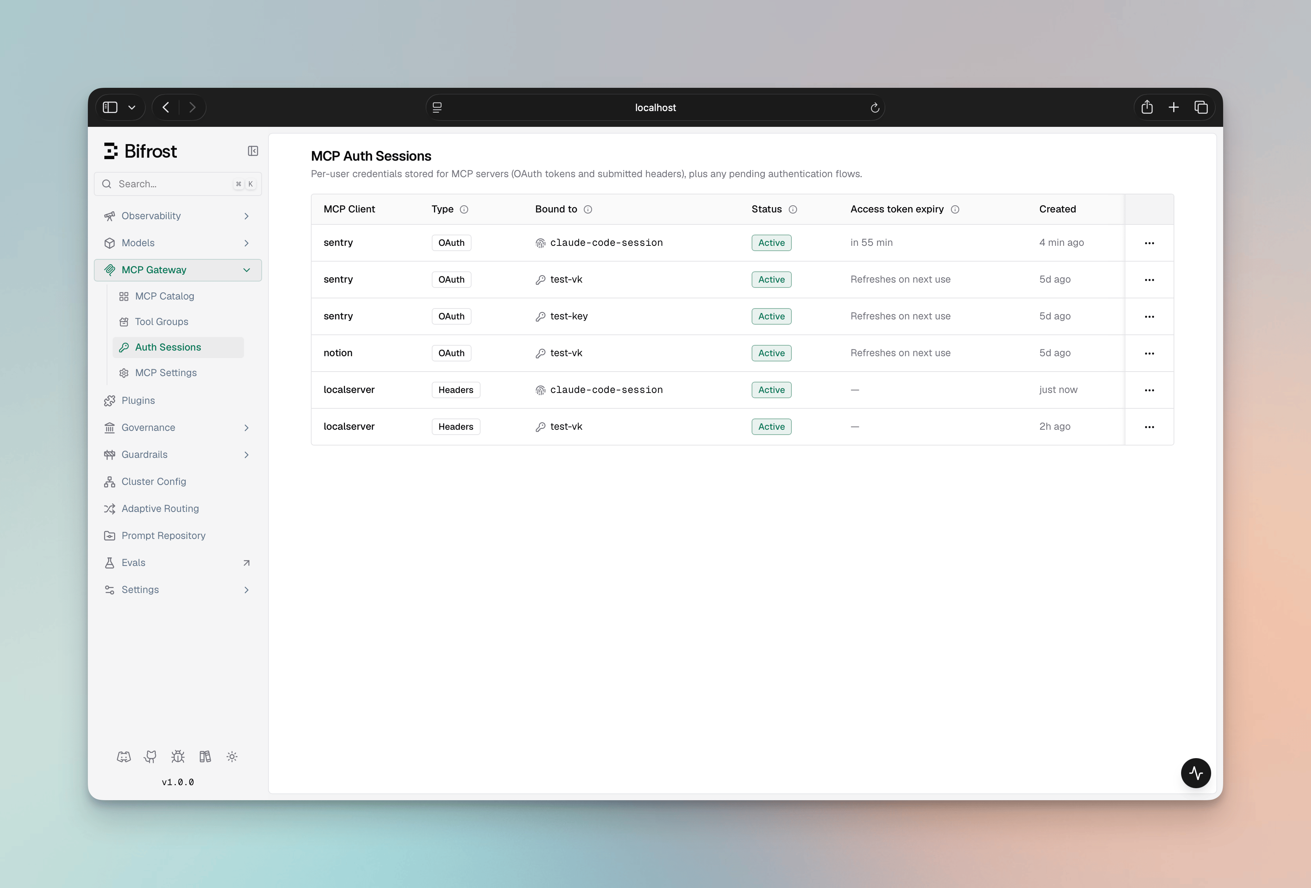Open a new browser tab with plus
Viewport: 1311px width, 888px height.
tap(1174, 107)
